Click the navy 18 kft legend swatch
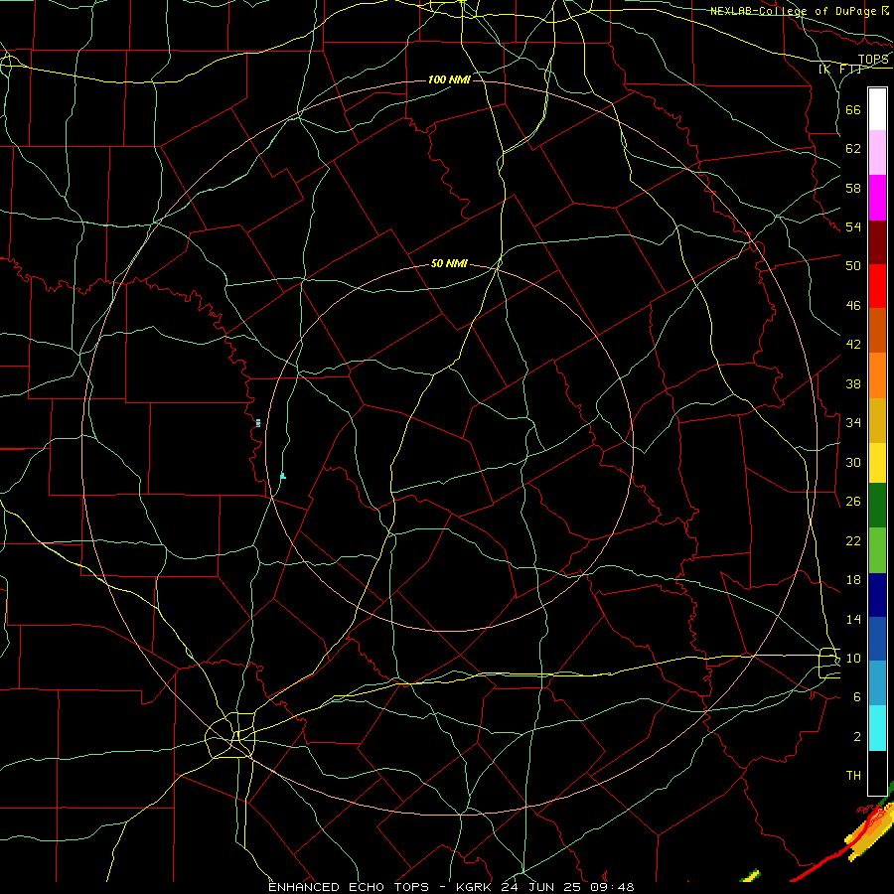894x894 pixels. tap(877, 595)
